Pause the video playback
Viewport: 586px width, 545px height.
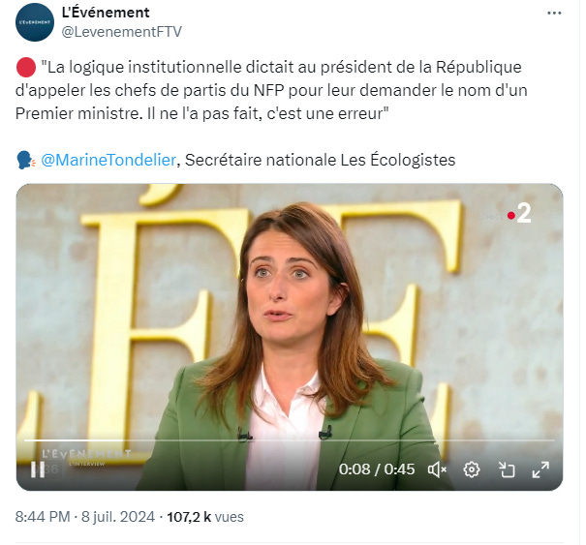coord(38,469)
